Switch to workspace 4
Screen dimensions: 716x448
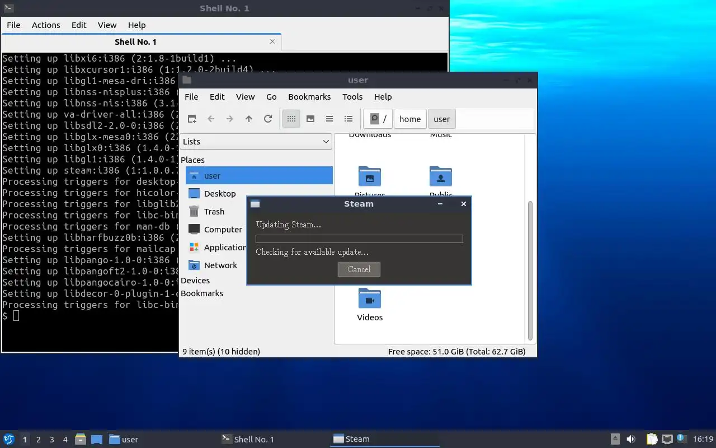[x=65, y=440]
